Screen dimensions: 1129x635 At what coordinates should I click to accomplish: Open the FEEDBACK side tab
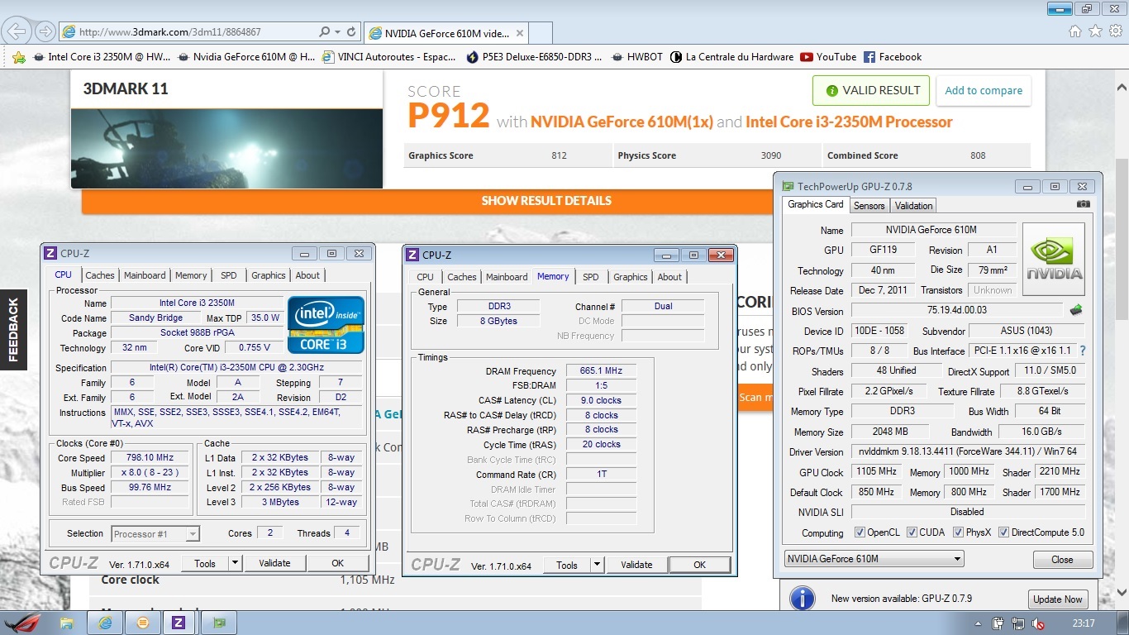tap(13, 329)
